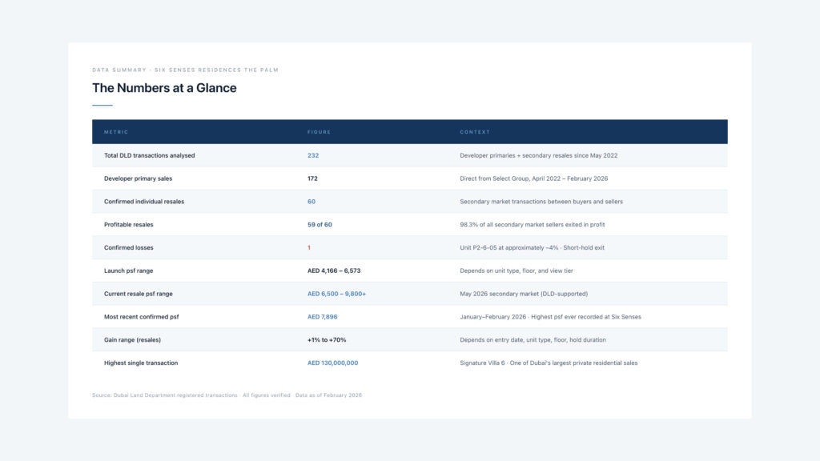Click the CONTEXT column header
This screenshot has height=461, width=820.
pyautogui.click(x=475, y=132)
